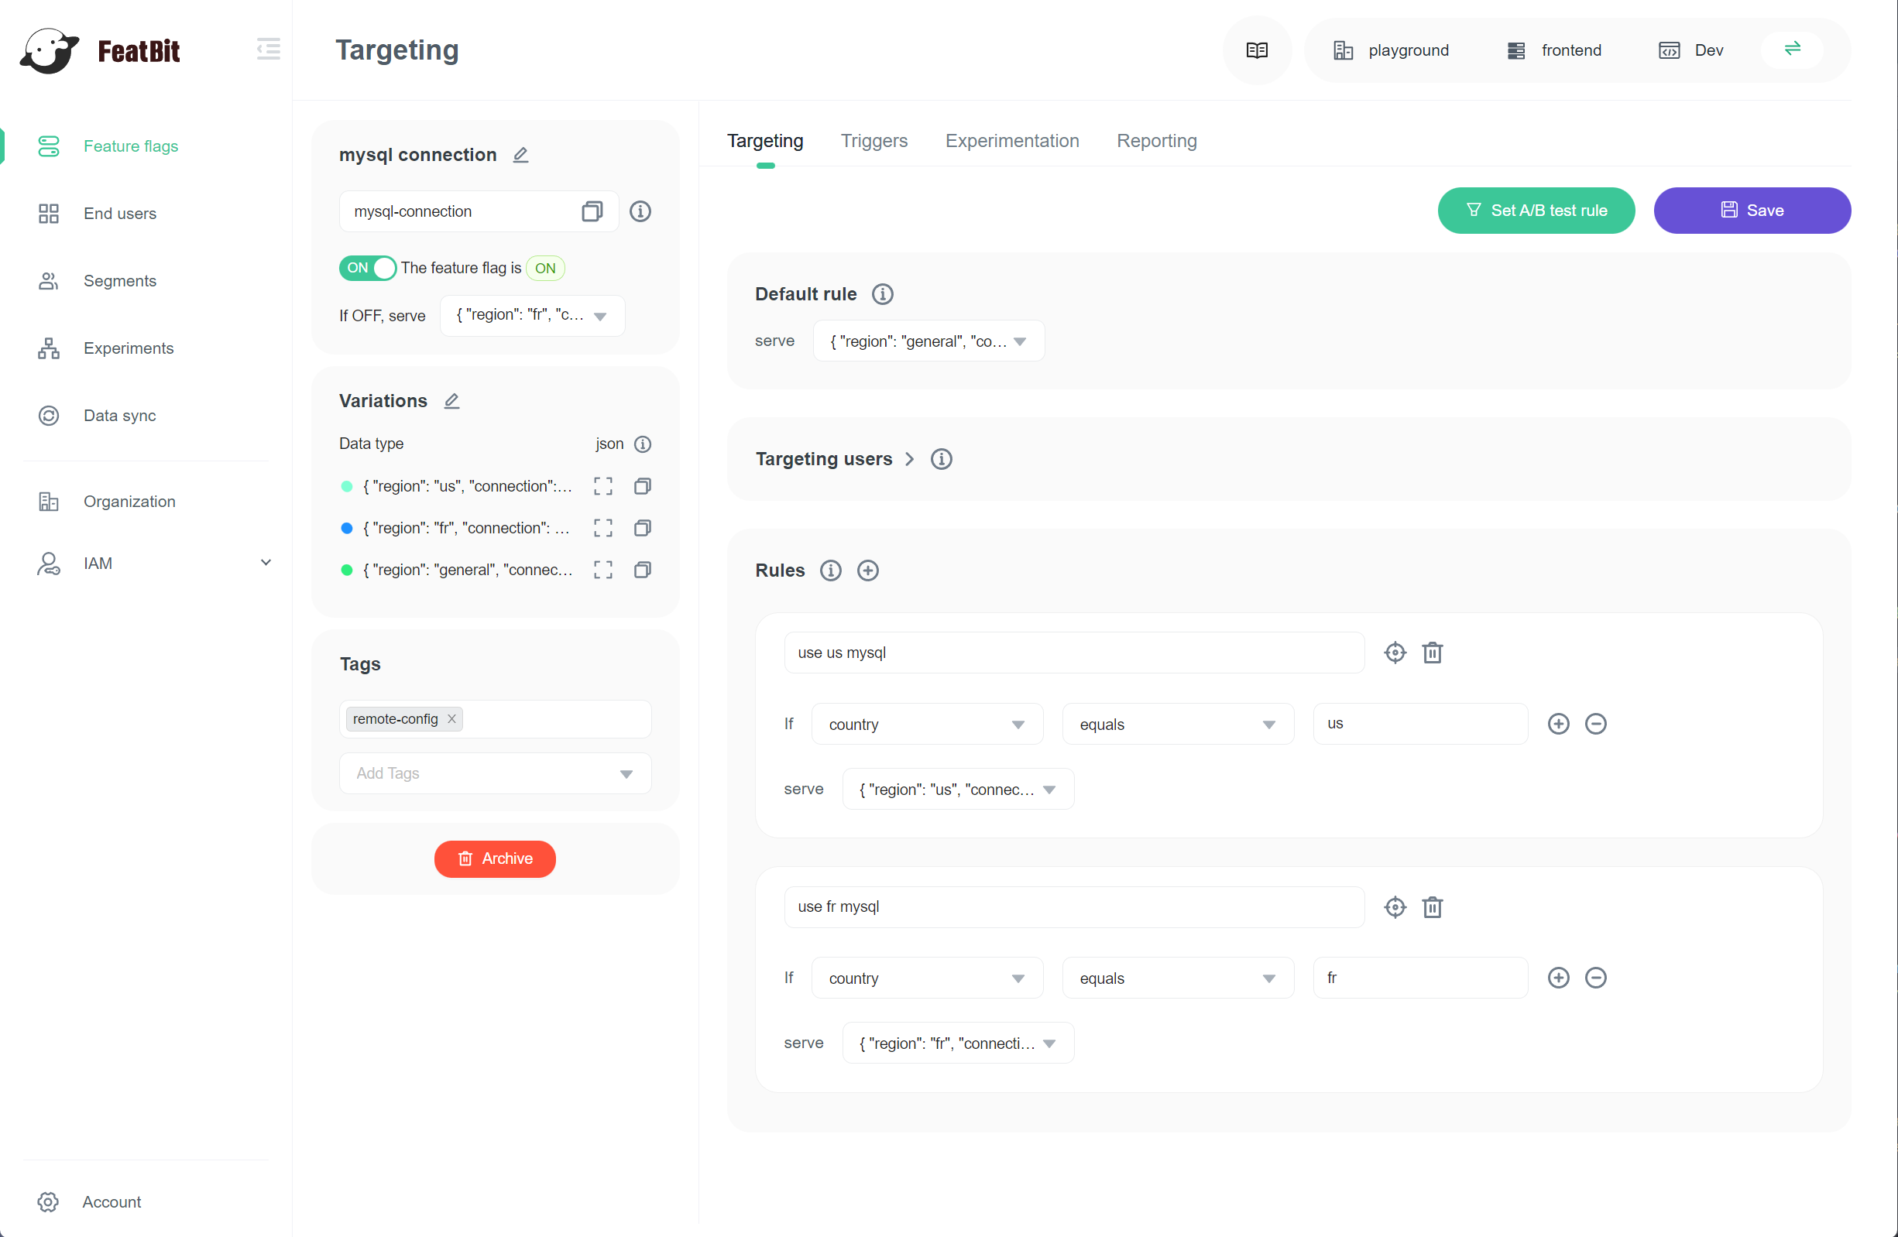Delete the 'use us mysql' rule
Viewport: 1898px width, 1237px height.
[x=1433, y=653]
